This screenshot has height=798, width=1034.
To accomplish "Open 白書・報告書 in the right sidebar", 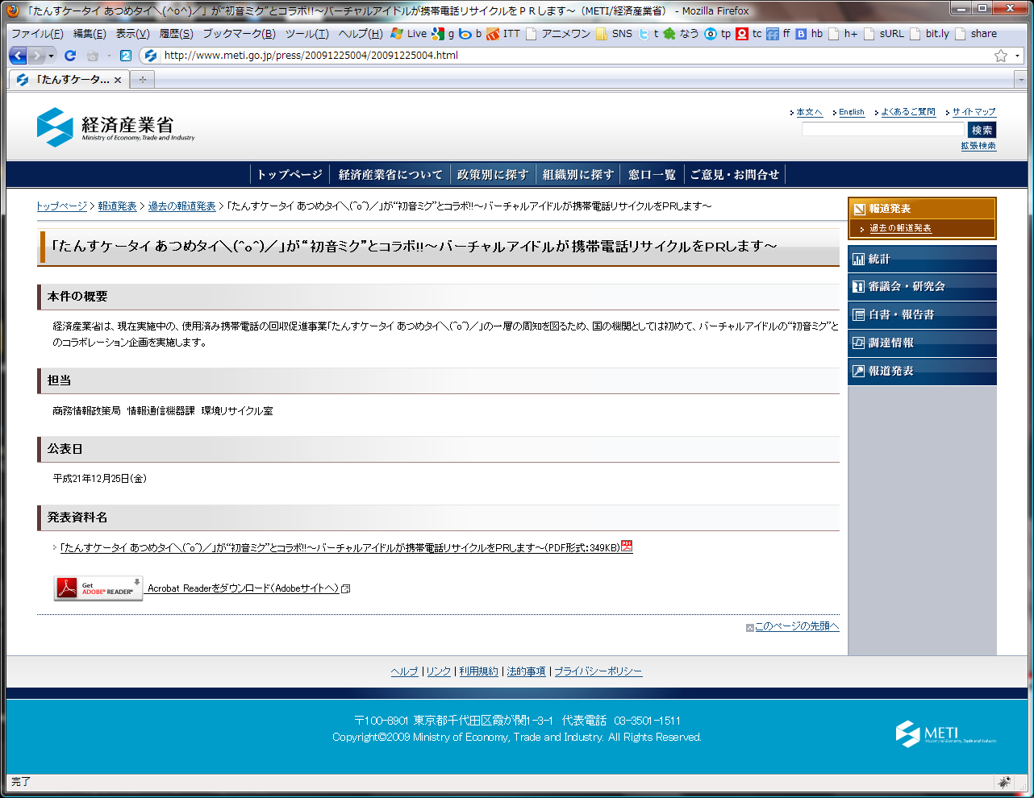I will [x=922, y=314].
